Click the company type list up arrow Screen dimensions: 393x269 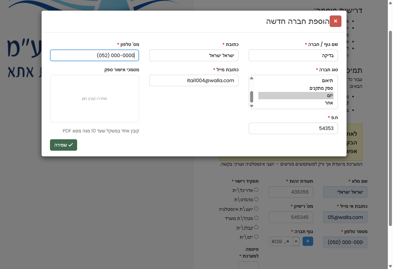coord(251,78)
